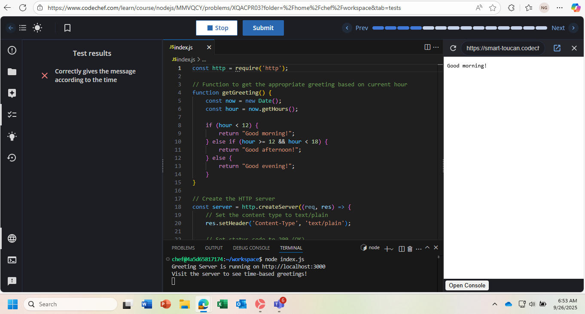Open browser extensions puzzle icon
This screenshot has height=314, width=585.
511,8
